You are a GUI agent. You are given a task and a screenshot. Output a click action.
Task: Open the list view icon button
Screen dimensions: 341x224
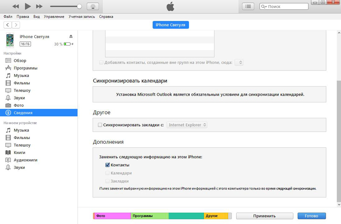[x=248, y=6]
